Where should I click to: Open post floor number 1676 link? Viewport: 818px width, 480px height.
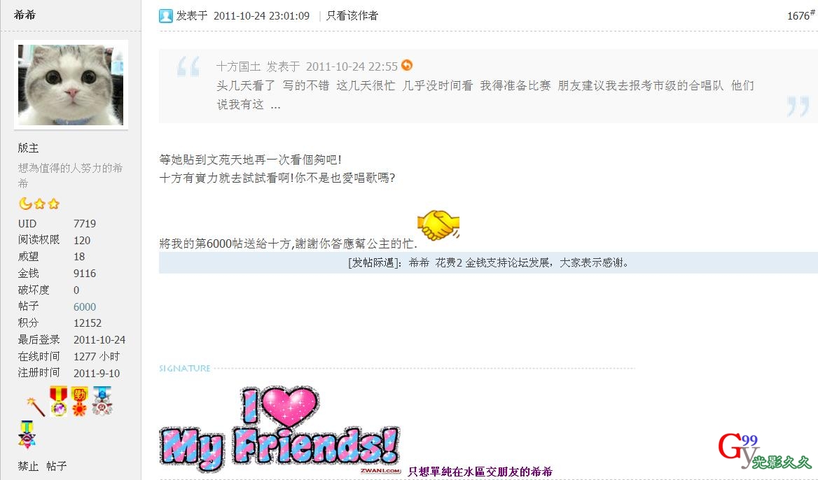tap(800, 15)
